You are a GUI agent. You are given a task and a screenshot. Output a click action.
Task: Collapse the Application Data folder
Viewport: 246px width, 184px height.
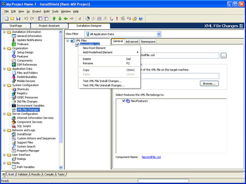pyautogui.click(x=4, y=69)
